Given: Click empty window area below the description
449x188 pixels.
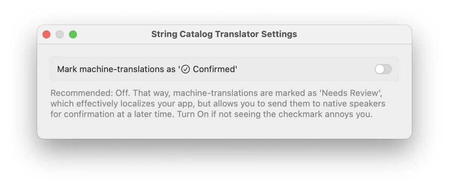Looking at the screenshot, I should click(x=224, y=129).
